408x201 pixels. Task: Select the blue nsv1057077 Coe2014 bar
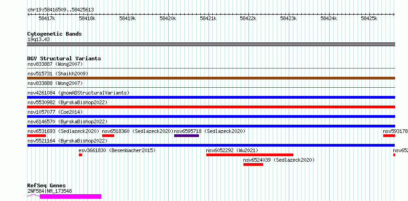pos(211,116)
